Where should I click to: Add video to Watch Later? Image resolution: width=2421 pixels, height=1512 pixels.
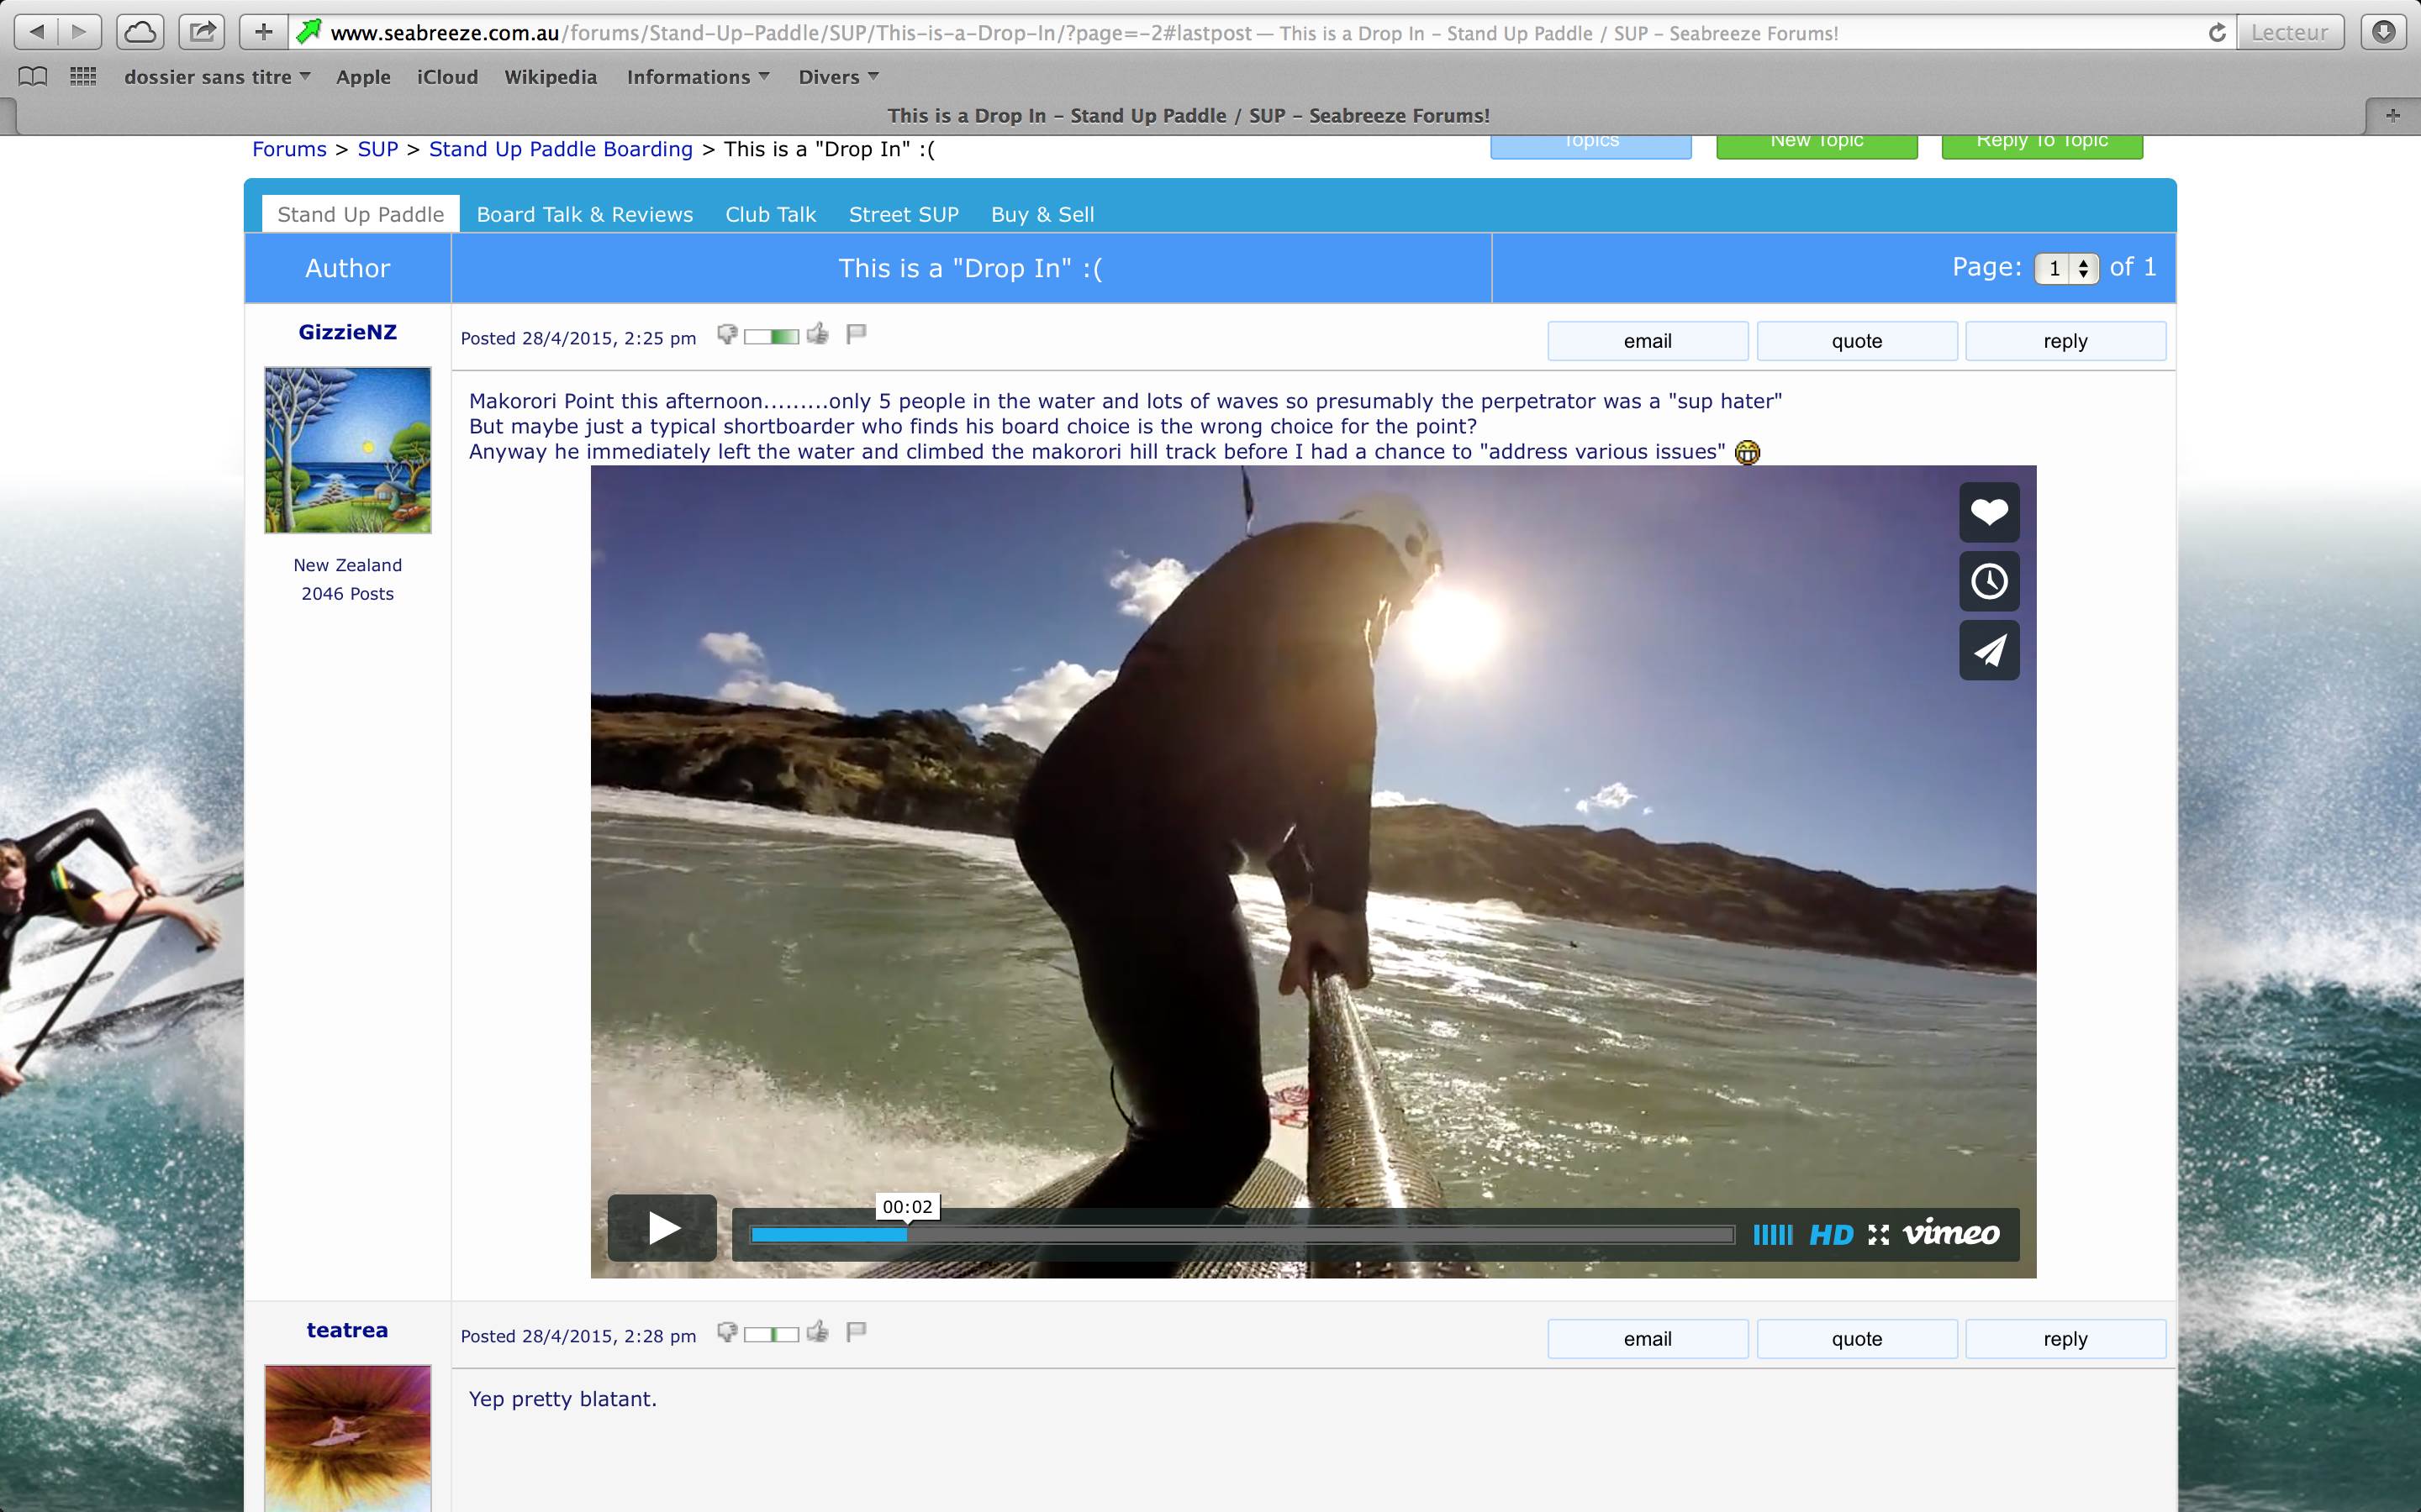1988,581
